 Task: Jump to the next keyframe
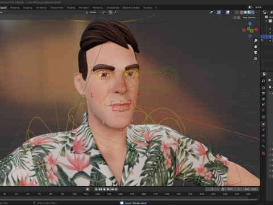tap(112, 189)
